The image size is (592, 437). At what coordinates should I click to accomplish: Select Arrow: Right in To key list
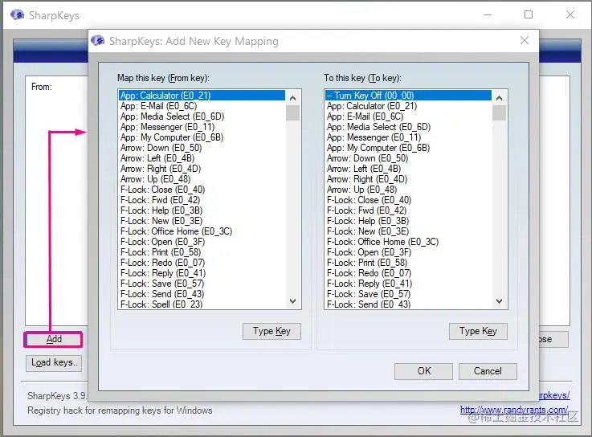(409, 179)
